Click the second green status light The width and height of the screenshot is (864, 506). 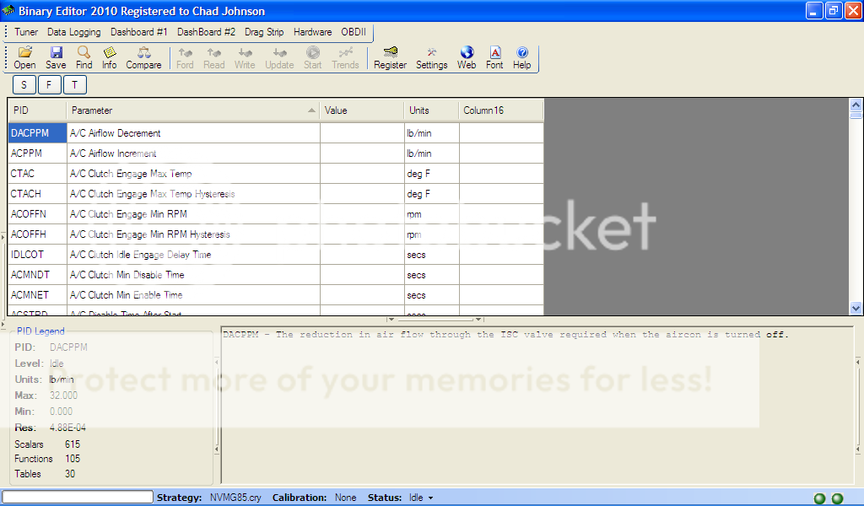(838, 498)
